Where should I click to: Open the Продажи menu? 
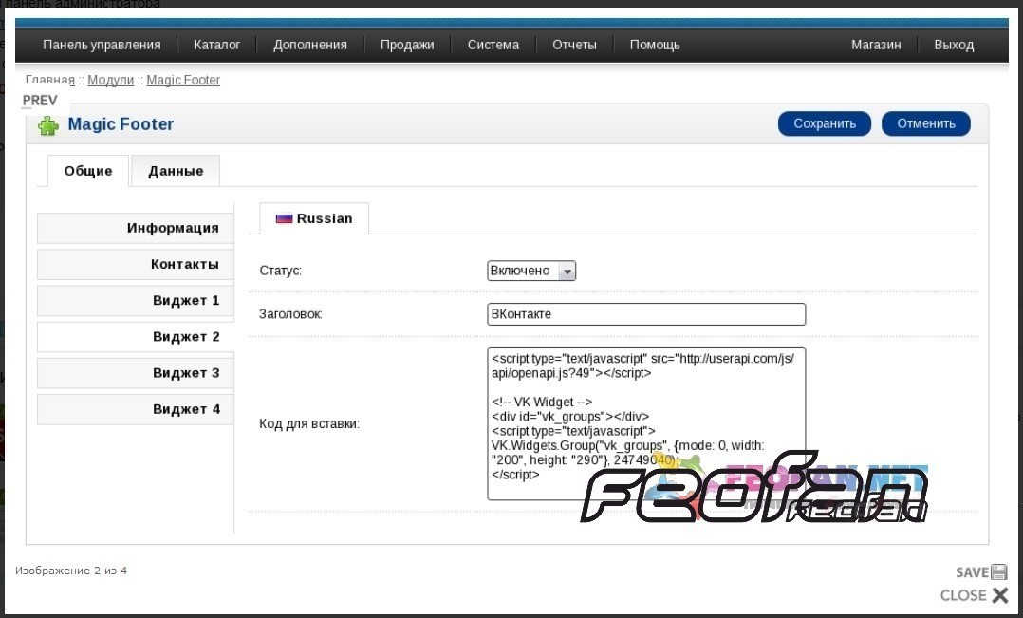pyautogui.click(x=407, y=45)
